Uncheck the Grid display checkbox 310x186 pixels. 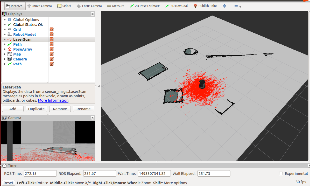(x=52, y=29)
